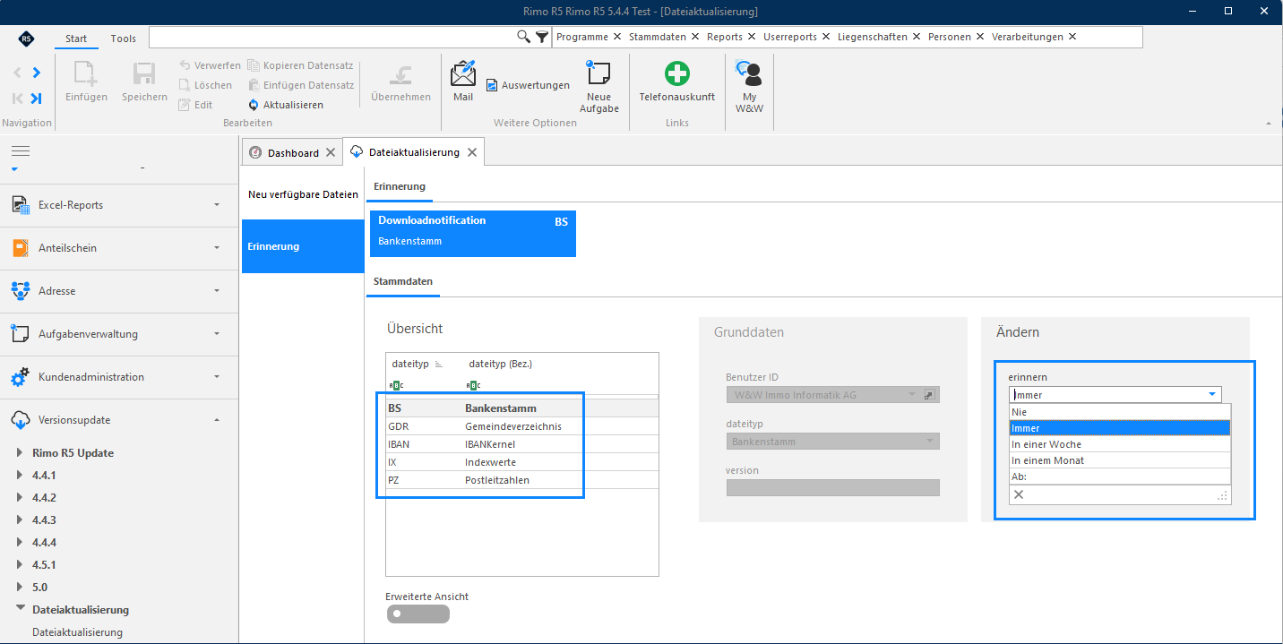The height and width of the screenshot is (644, 1283).
Task: Close the Dashboard tab
Action: tap(331, 153)
